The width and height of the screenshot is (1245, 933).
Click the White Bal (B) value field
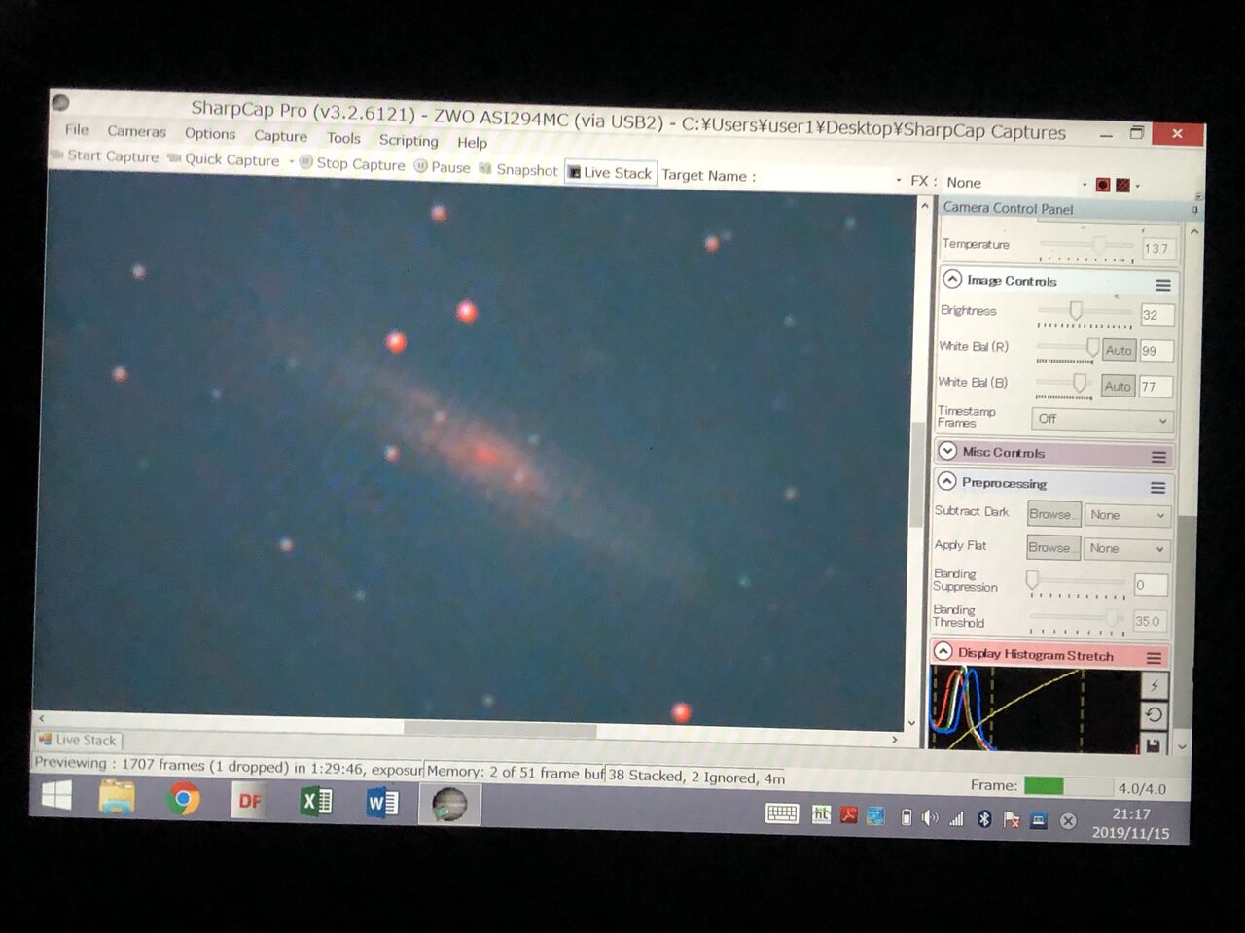point(1156,387)
